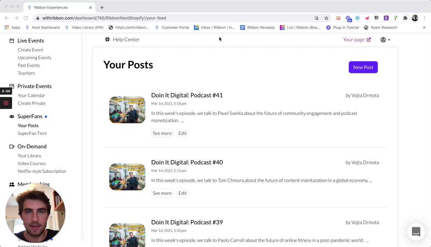Open the Host Dashboard bookmark
The height and width of the screenshot is (247, 431).
coord(42,27)
